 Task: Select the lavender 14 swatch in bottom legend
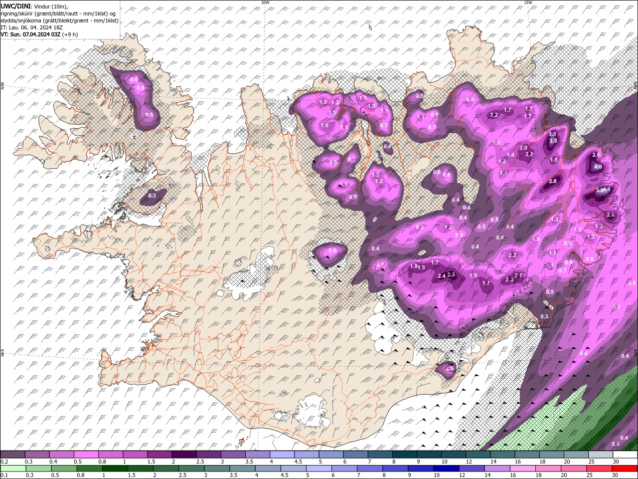497,468
